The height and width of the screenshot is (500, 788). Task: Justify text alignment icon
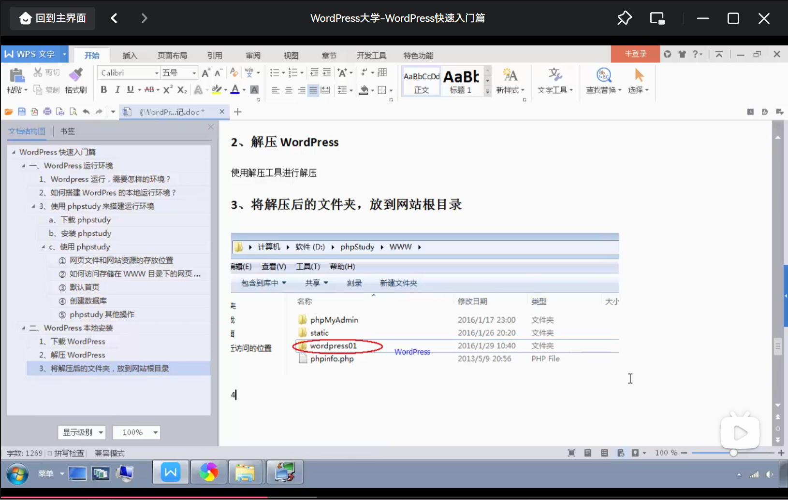pos(313,90)
